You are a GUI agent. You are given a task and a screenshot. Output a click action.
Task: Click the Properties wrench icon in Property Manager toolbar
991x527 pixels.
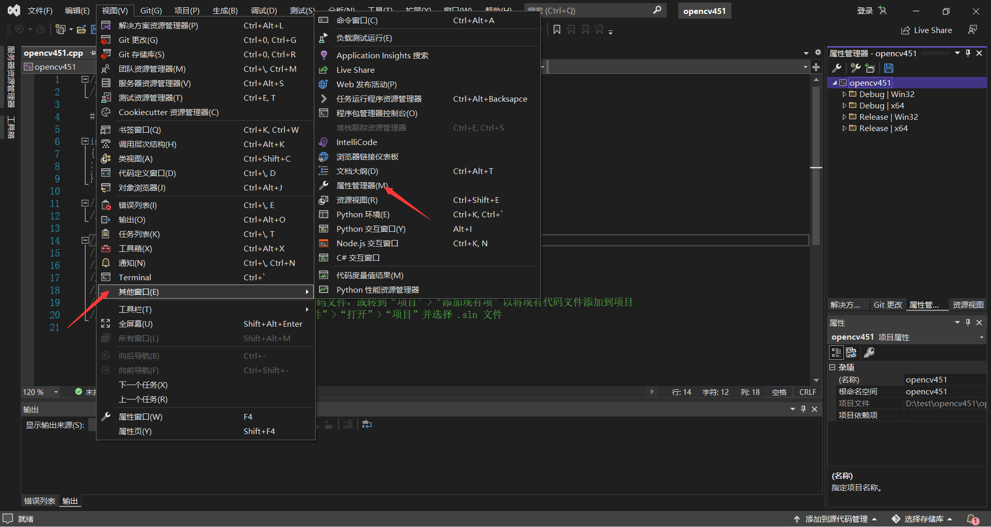tap(837, 68)
